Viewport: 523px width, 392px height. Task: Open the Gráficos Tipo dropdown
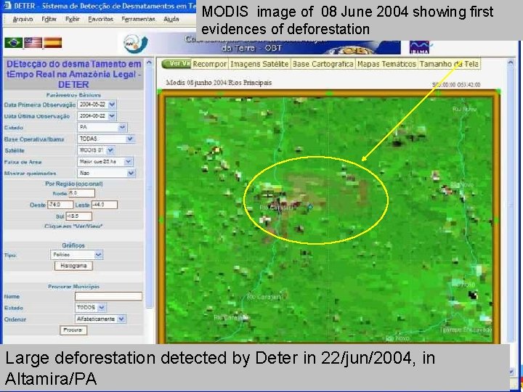(x=77, y=255)
